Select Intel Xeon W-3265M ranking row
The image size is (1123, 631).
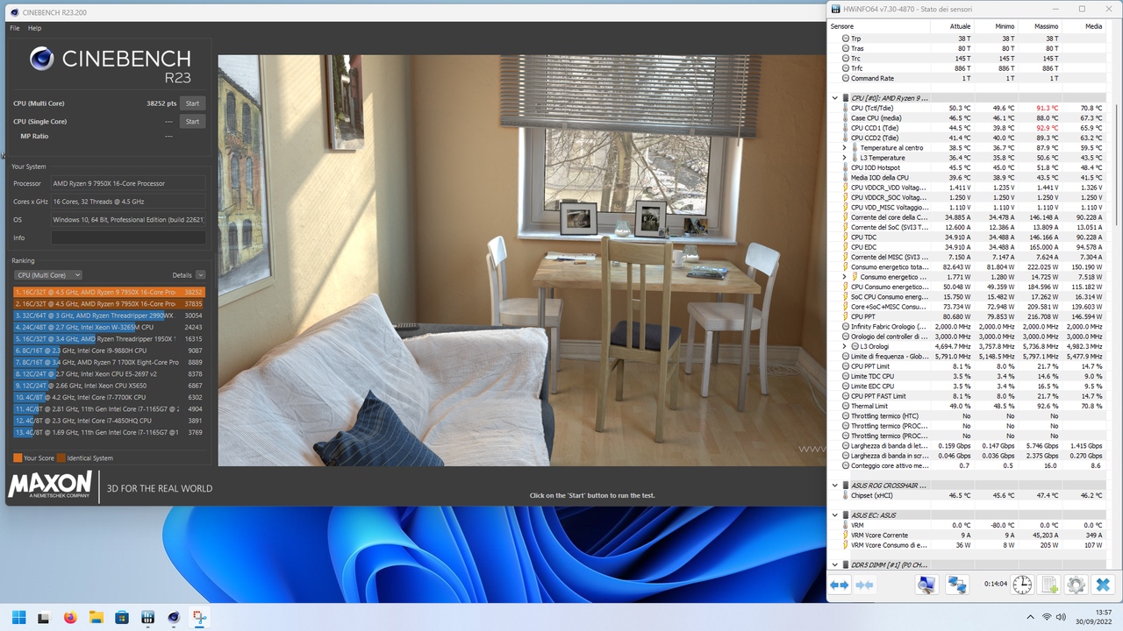(x=109, y=327)
